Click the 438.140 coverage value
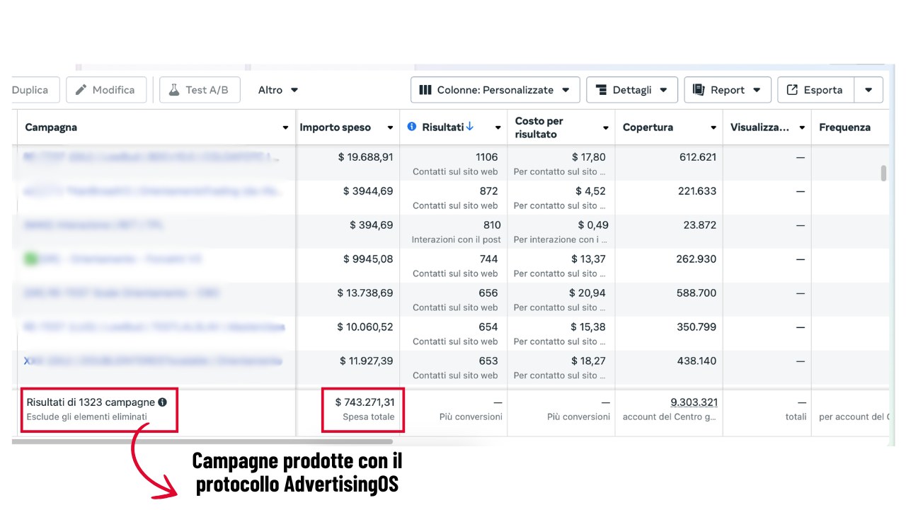This screenshot has width=906, height=510. [697, 361]
